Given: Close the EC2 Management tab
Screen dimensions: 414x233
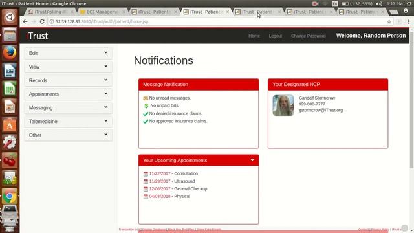Looking at the screenshot, I should pos(124,12).
